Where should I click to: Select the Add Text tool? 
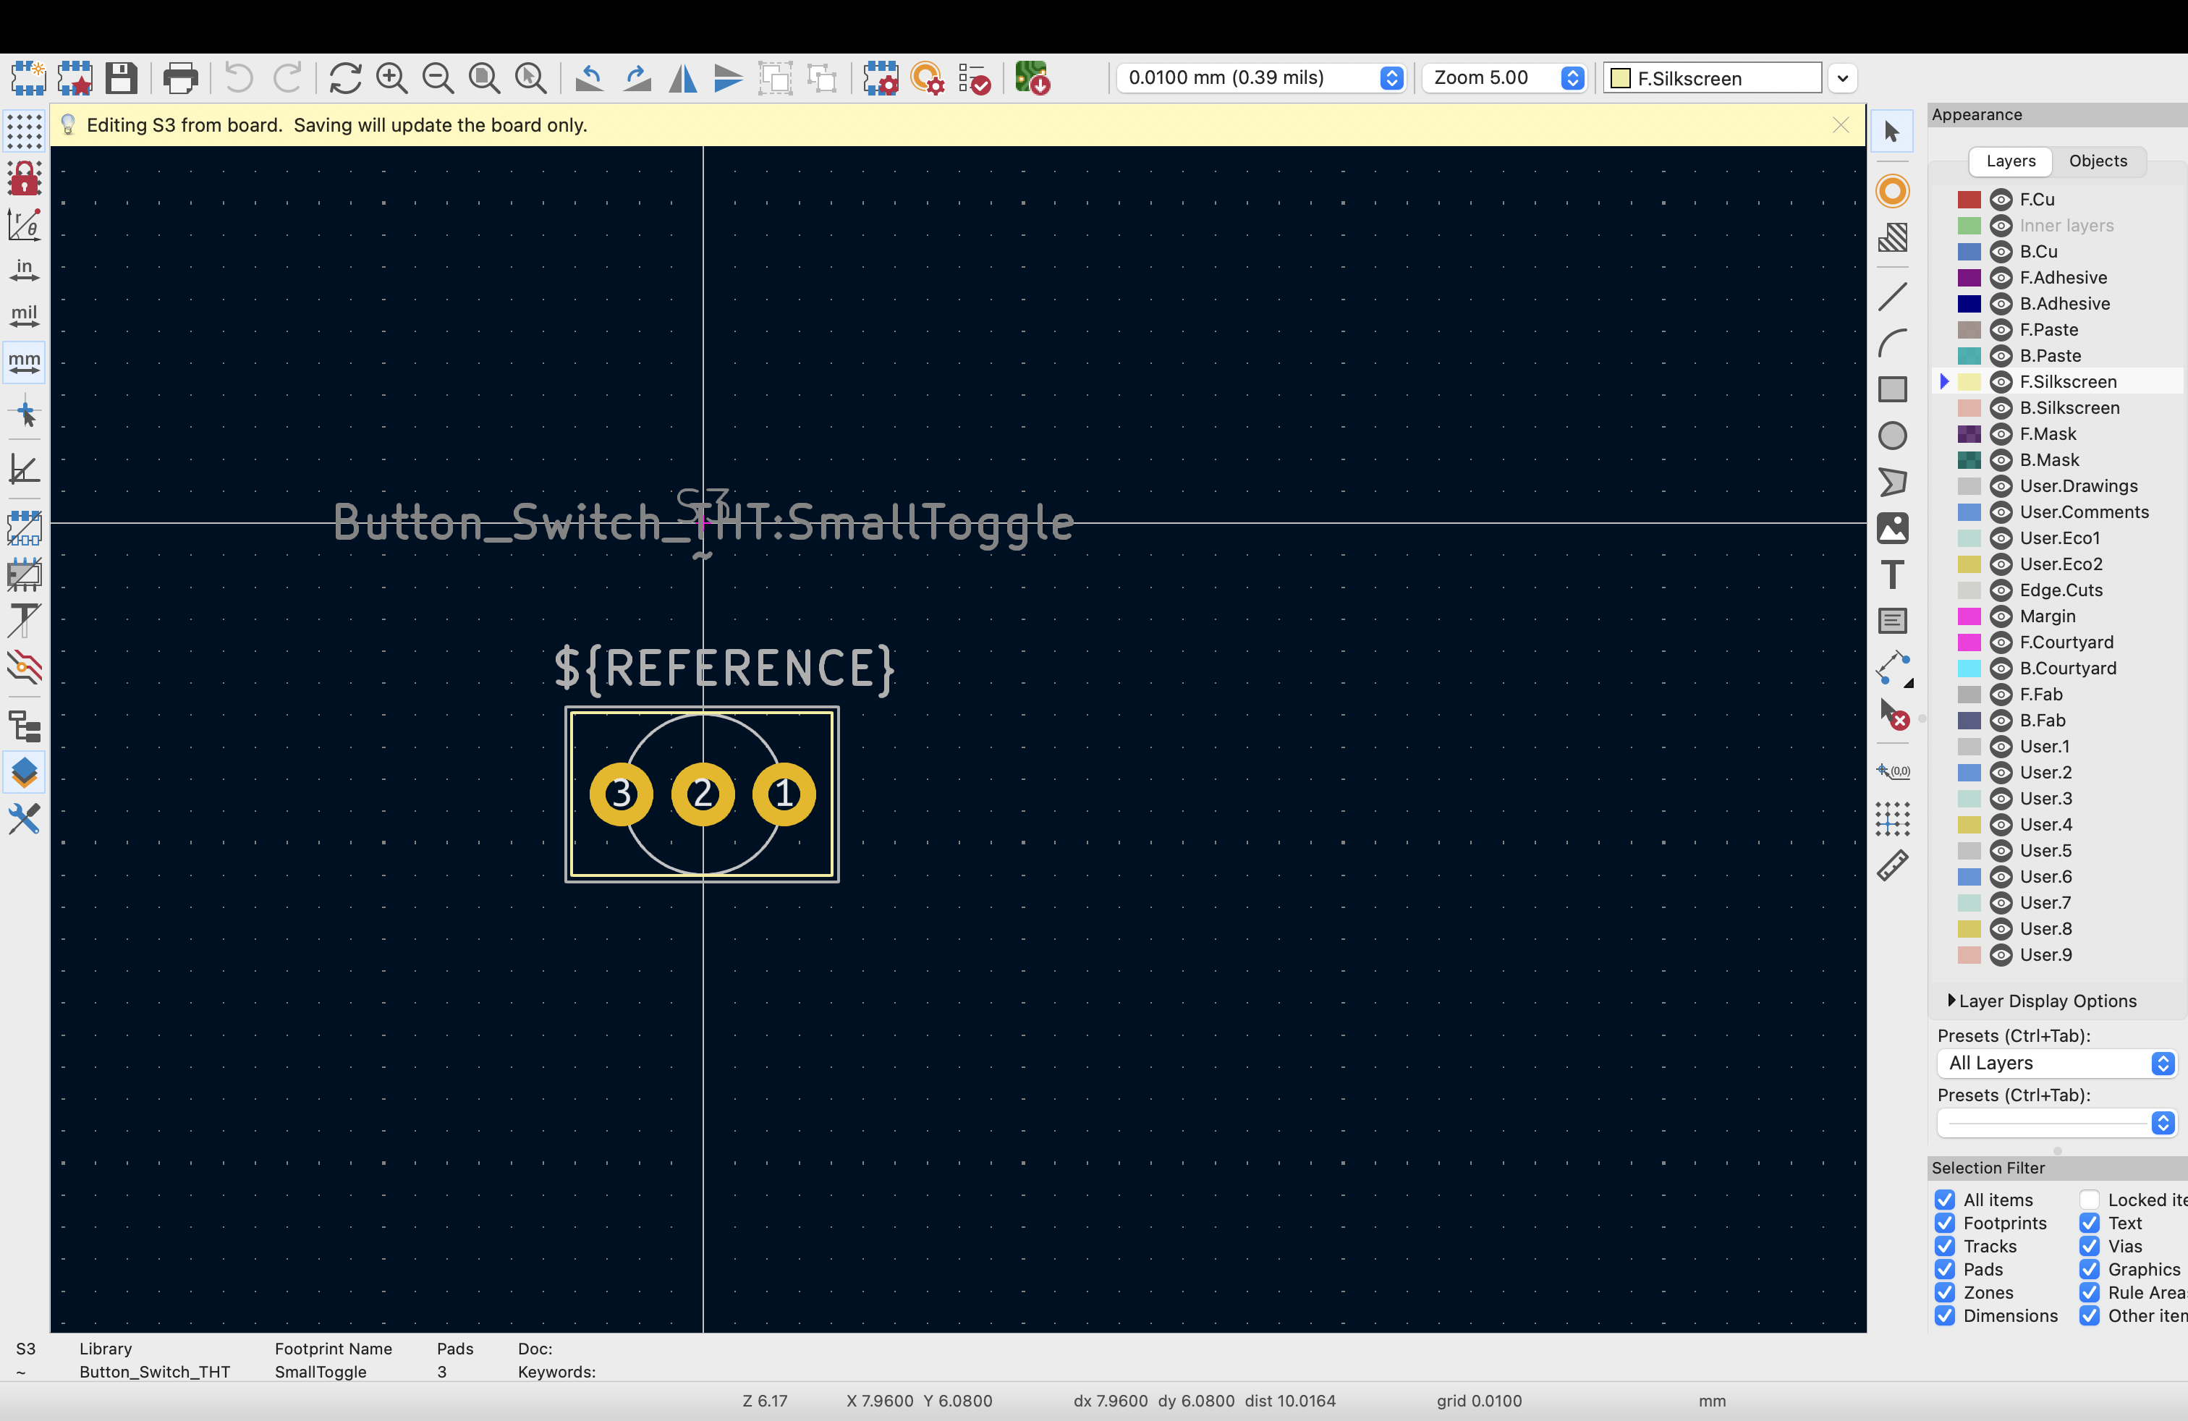coord(1892,575)
